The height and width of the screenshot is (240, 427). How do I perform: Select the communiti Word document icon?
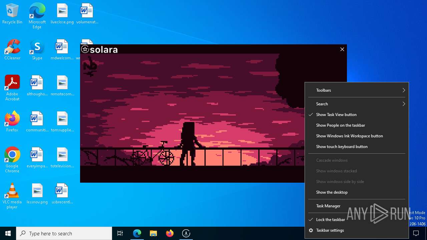coord(37,122)
